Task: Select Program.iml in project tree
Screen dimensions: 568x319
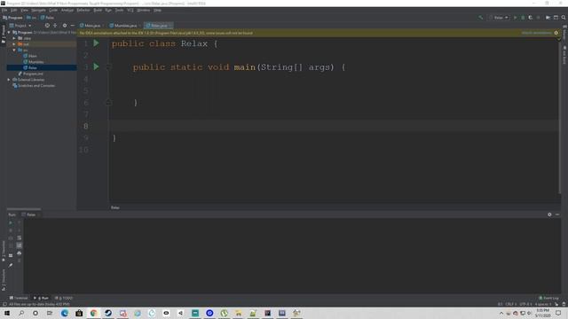Action: [30, 74]
